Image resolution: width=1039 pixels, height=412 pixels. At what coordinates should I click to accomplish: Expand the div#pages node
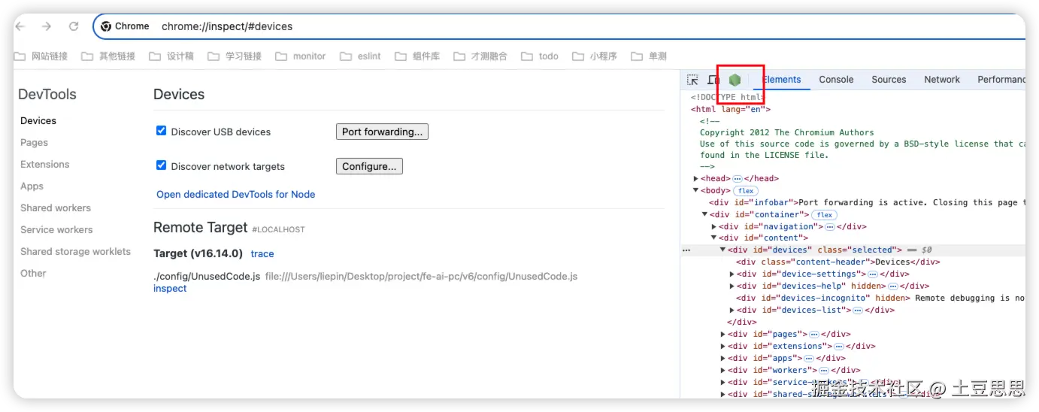pos(723,335)
